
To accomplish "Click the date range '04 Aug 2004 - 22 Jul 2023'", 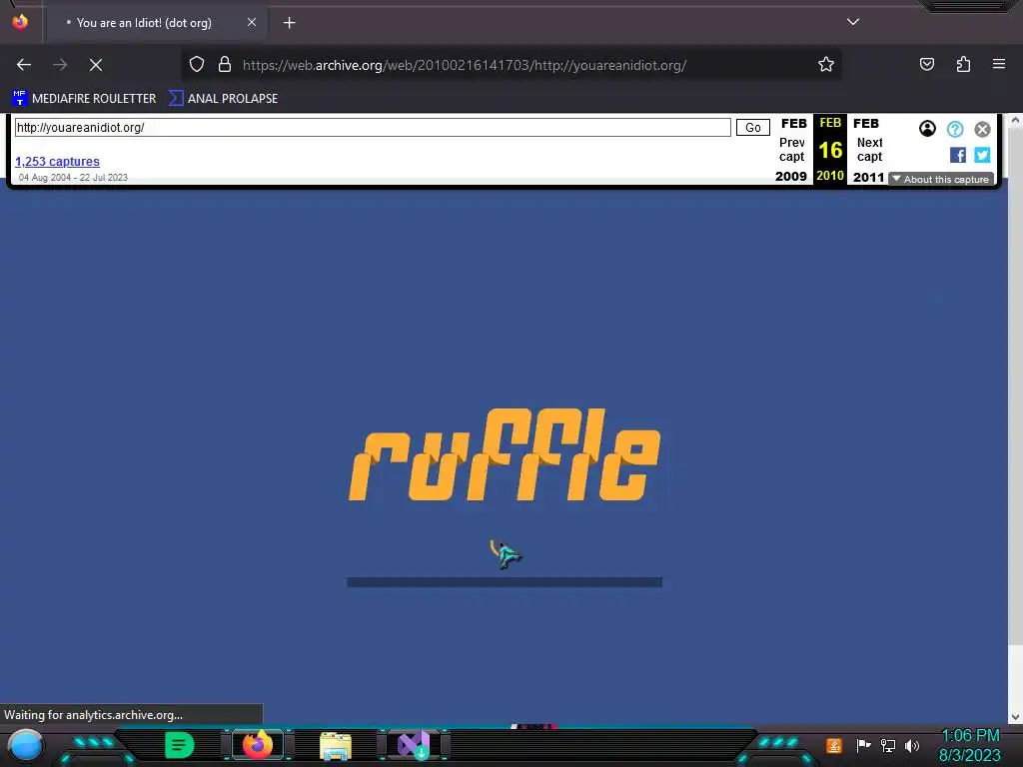I will pos(73,178).
